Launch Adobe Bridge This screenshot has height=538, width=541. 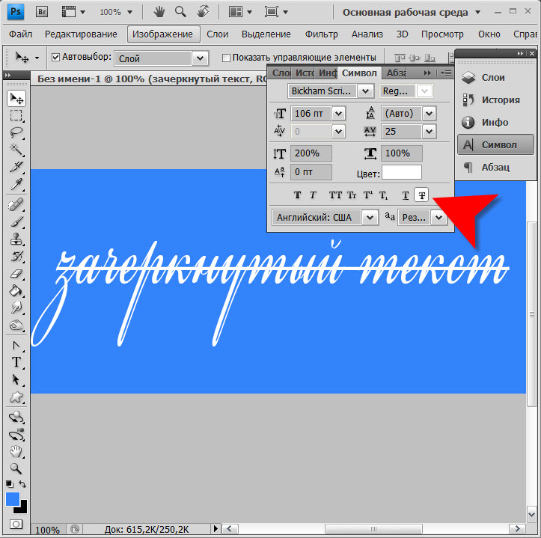click(42, 12)
